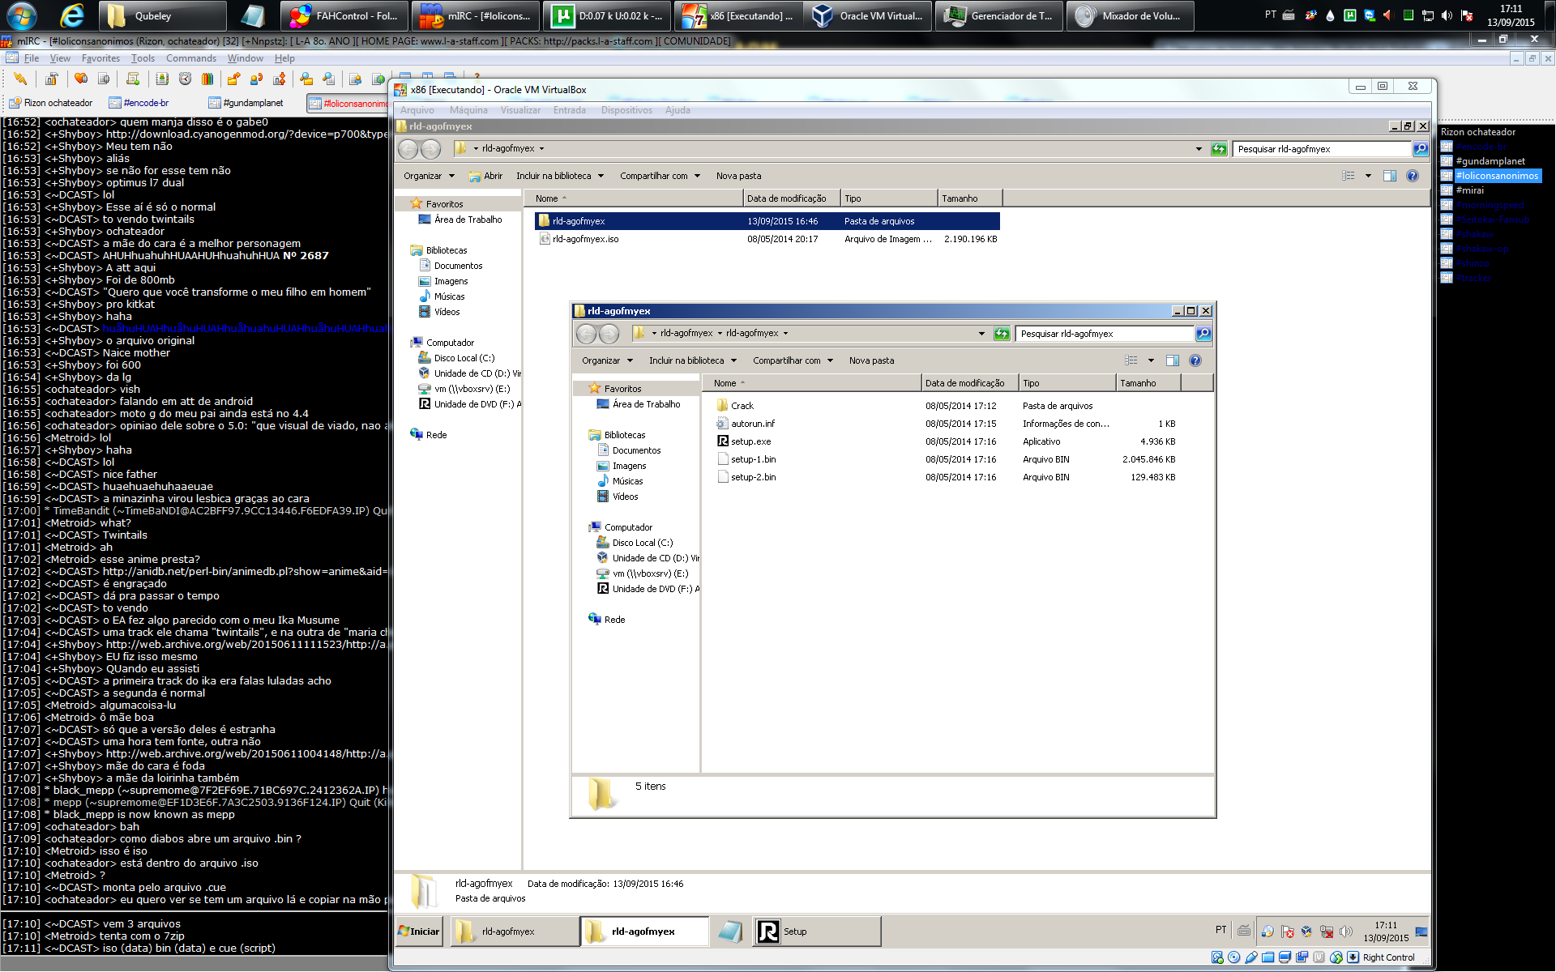Click the Iniciar start button in the VM

419,932
